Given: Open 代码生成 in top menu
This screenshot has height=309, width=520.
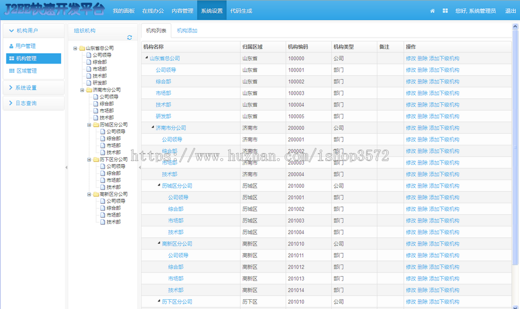Looking at the screenshot, I should click(x=241, y=11).
